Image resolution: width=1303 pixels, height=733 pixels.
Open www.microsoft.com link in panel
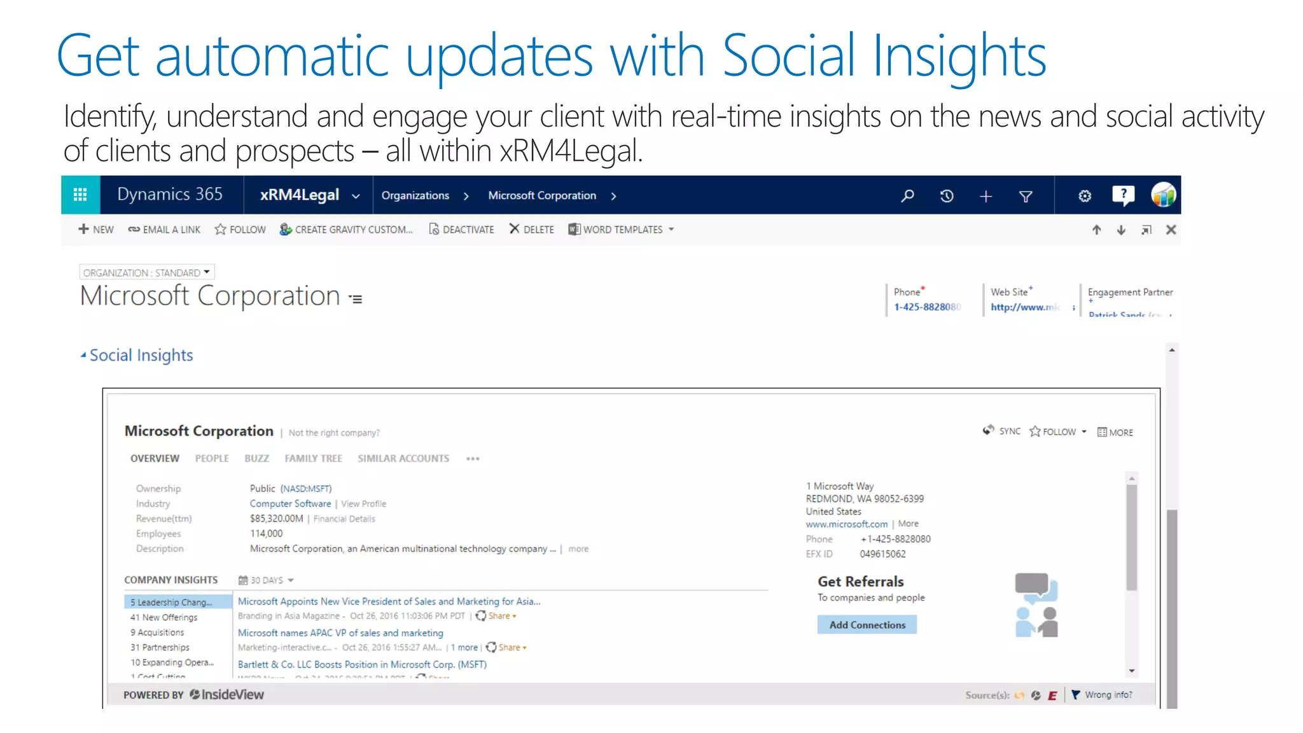(846, 524)
